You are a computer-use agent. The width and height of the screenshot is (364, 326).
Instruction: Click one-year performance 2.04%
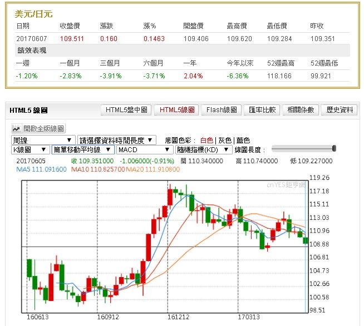pos(193,76)
